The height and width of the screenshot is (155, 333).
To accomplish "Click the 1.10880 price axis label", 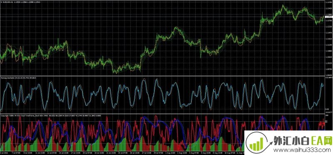I will 329,51.
